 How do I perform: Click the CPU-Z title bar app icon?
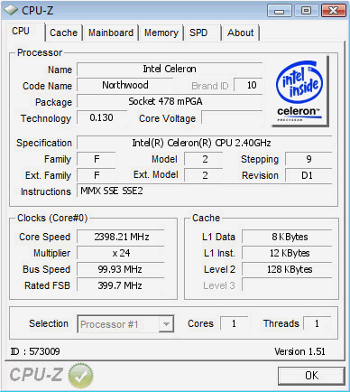point(11,10)
